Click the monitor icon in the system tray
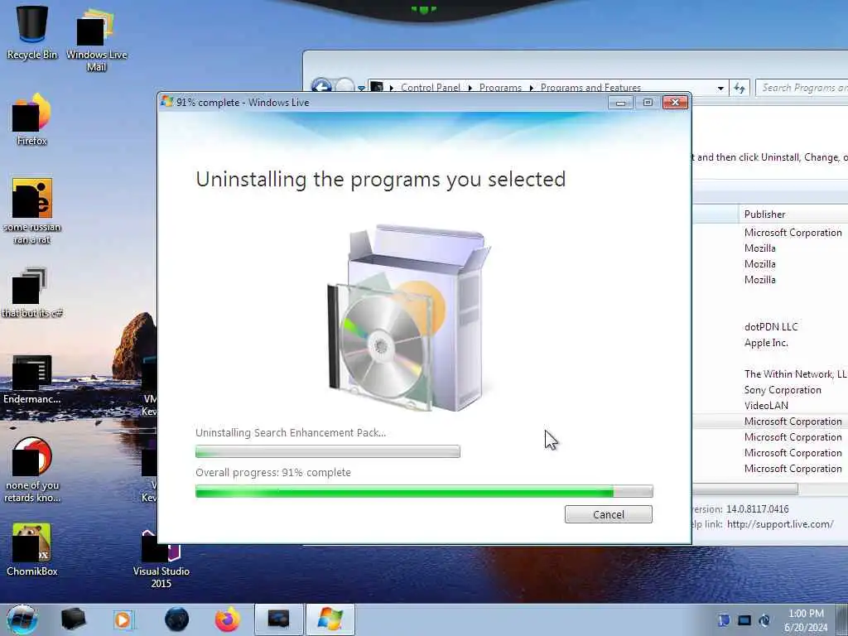848x636 pixels. coord(744,620)
